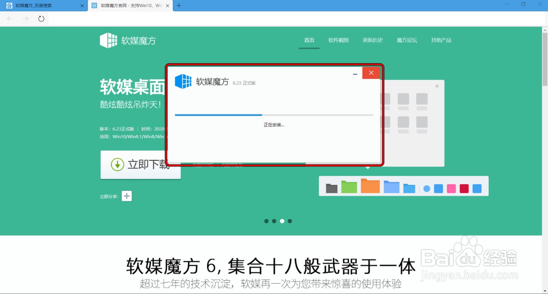Close the 软媒魔方 installer with red X

[371, 73]
